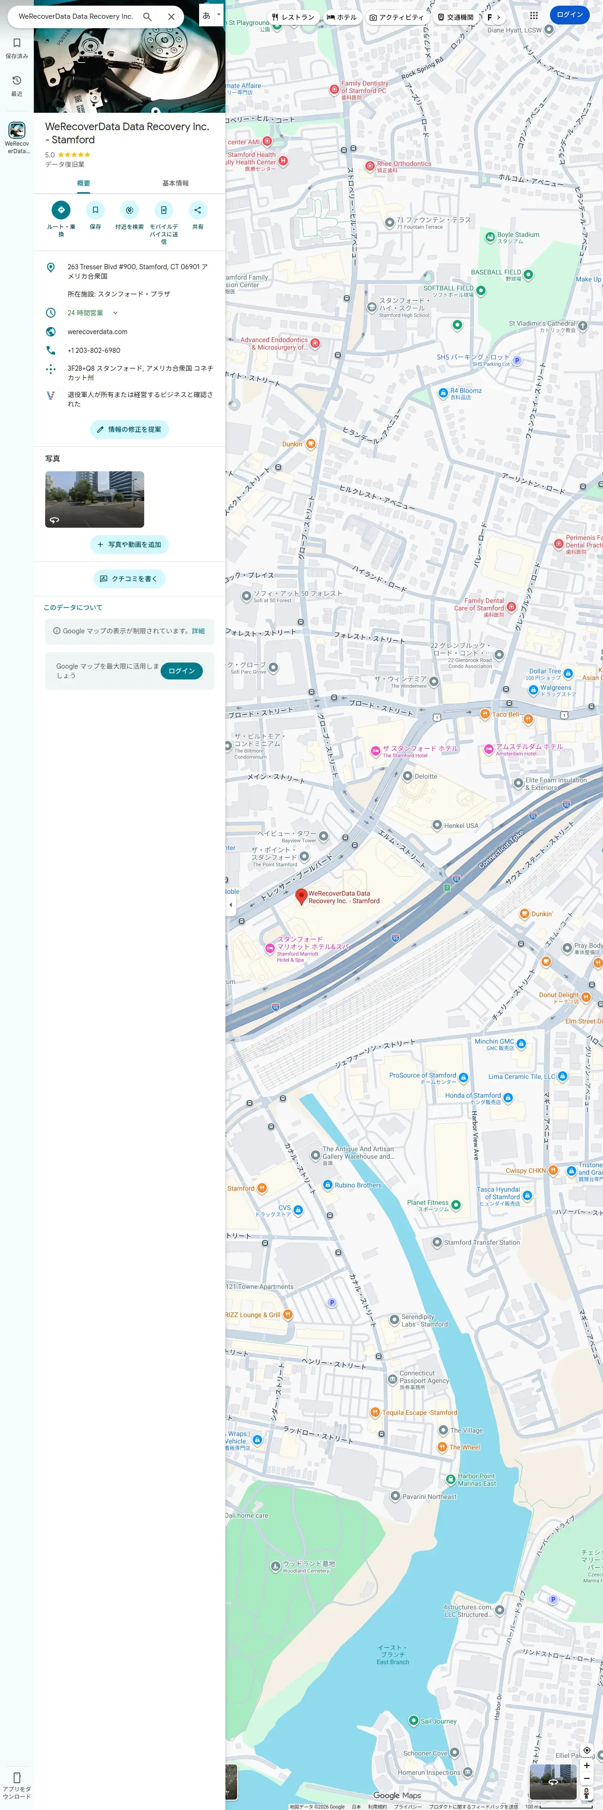
Task: Open the 利用規約 footer link
Action: tap(377, 1807)
